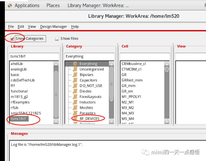Select the RF_DEVICES category label

click(x=90, y=119)
